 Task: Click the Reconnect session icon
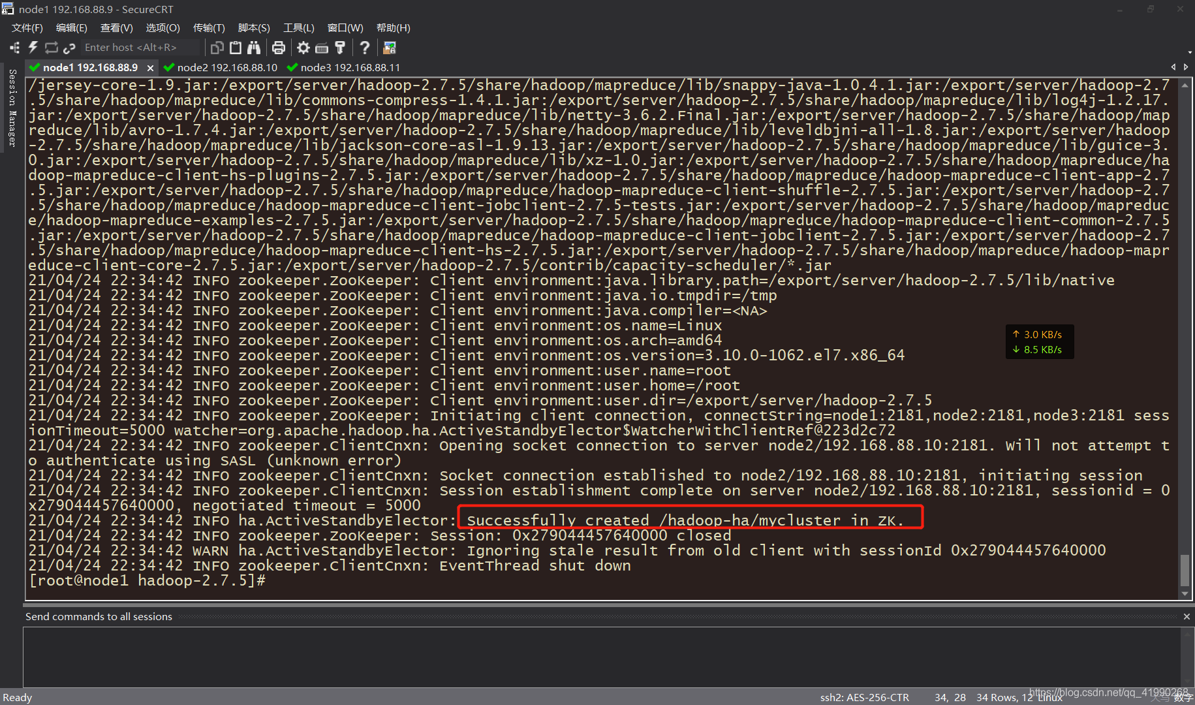coord(52,48)
